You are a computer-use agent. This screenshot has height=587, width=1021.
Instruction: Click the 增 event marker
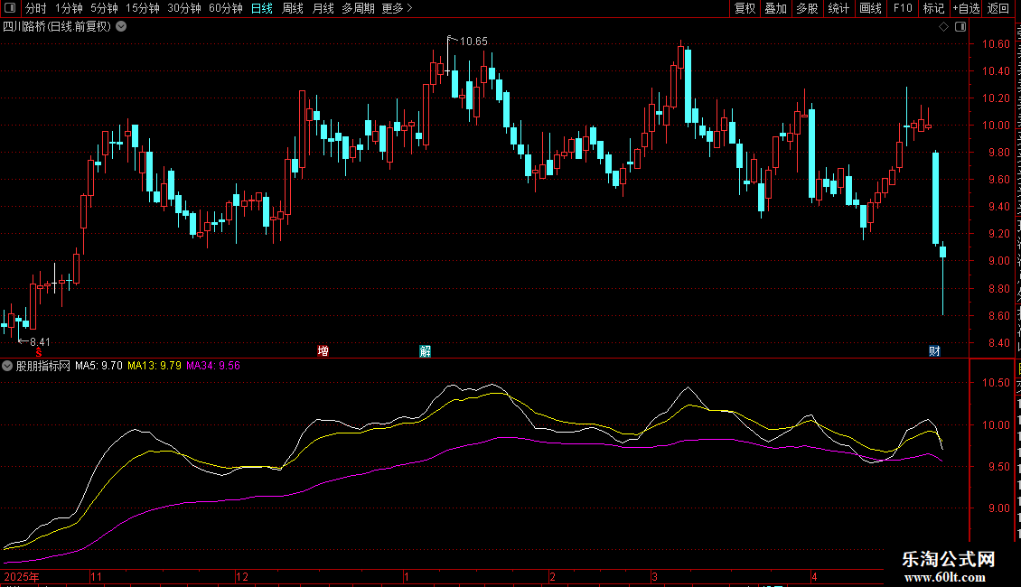tap(323, 350)
